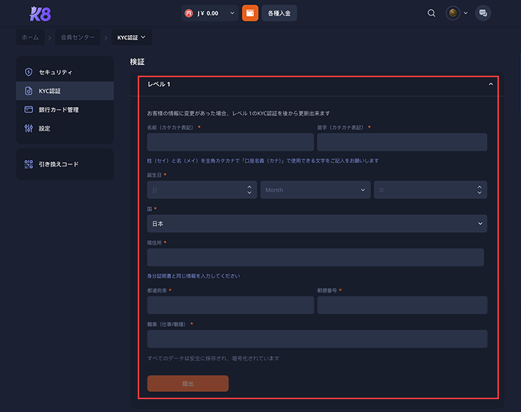Go to ホーム breadcrumb
The height and width of the screenshot is (412, 521).
(30, 37)
